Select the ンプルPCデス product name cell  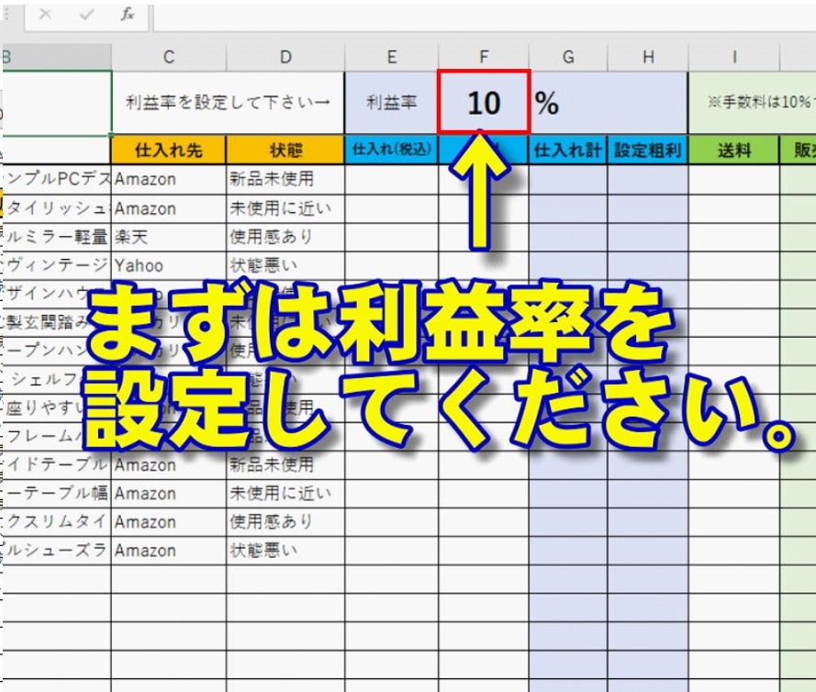[x=56, y=180]
